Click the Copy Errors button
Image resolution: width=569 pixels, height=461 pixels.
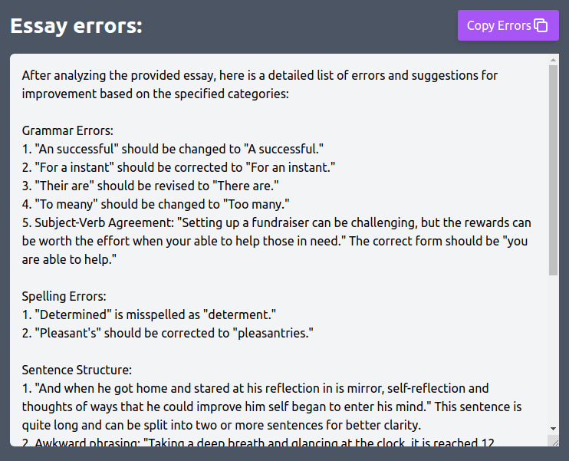498,25
